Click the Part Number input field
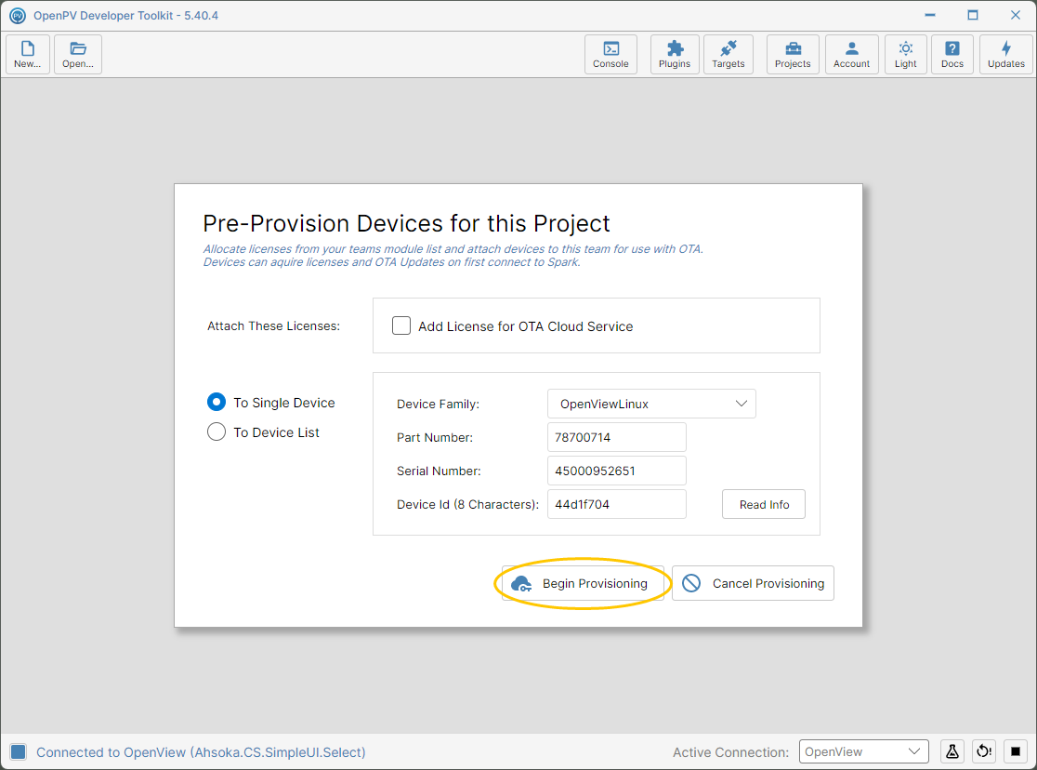Image resolution: width=1037 pixels, height=770 pixels. (617, 437)
